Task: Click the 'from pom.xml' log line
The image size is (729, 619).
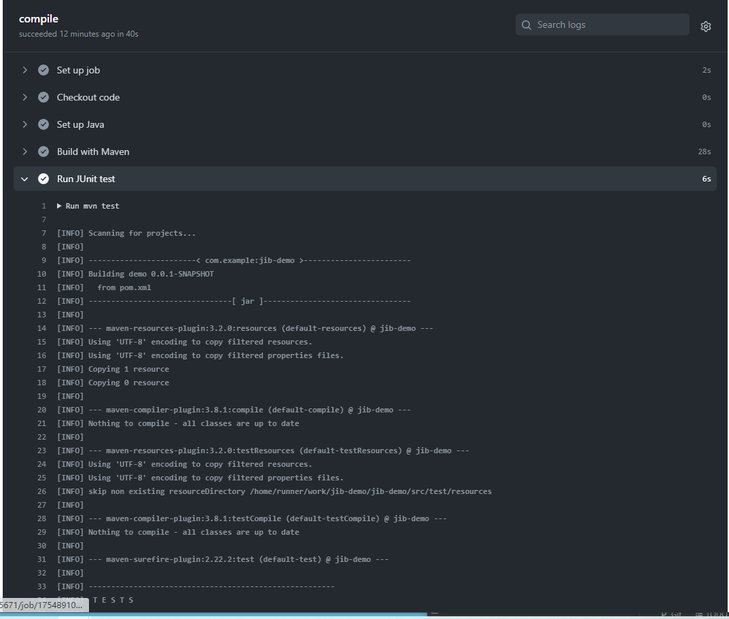Action: click(104, 287)
